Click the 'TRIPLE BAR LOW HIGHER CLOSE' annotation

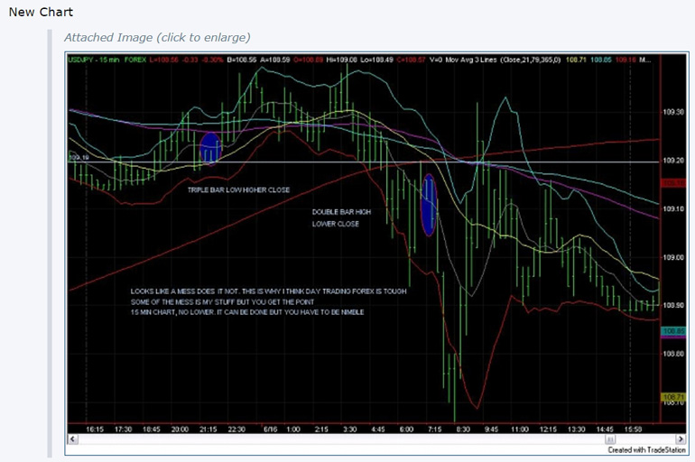coord(238,190)
